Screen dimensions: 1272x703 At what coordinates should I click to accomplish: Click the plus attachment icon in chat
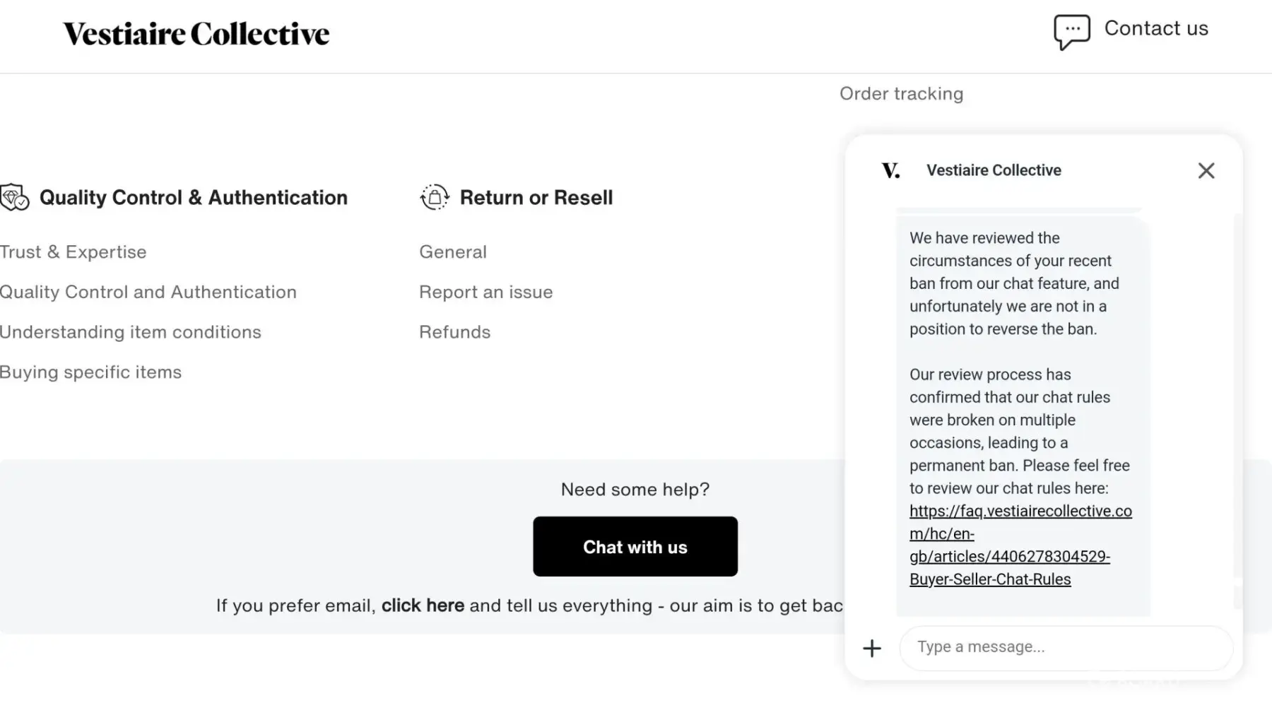pos(872,648)
